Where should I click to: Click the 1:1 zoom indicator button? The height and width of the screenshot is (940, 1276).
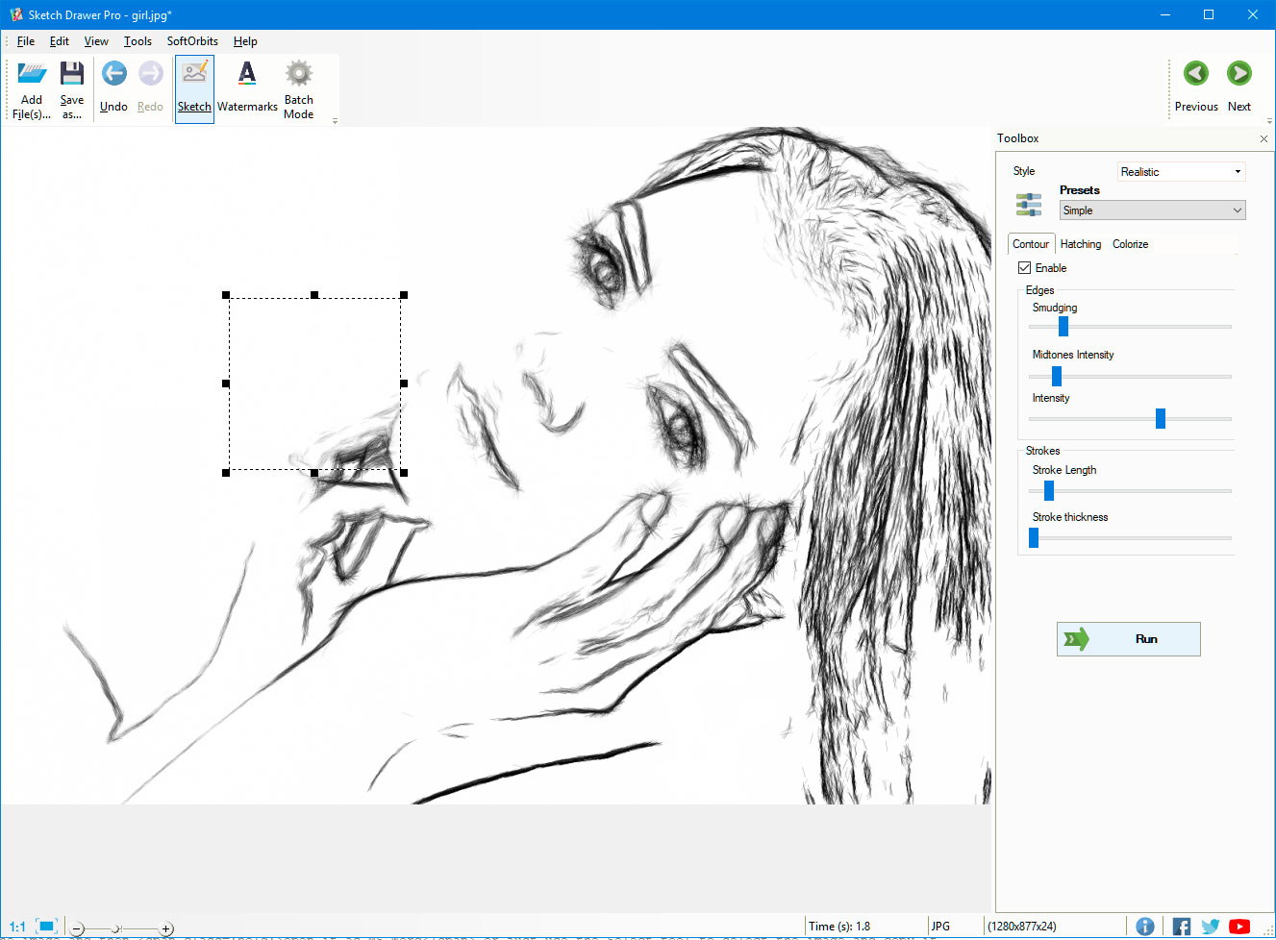pyautogui.click(x=16, y=926)
